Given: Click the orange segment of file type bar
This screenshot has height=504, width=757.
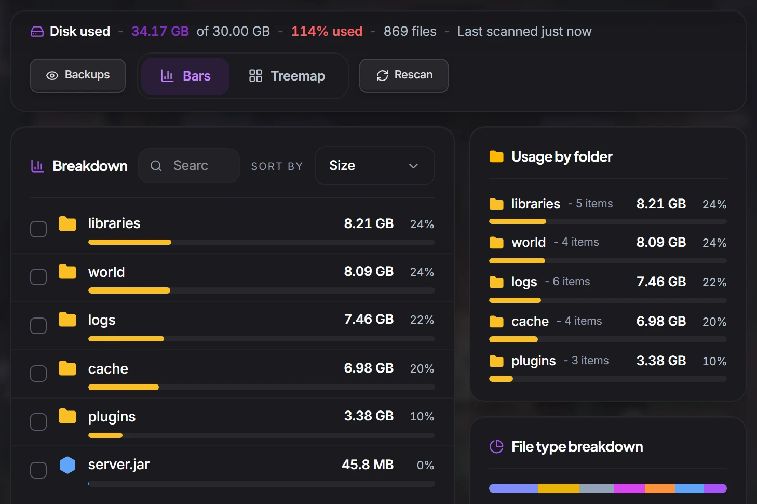Looking at the screenshot, I should [660, 488].
